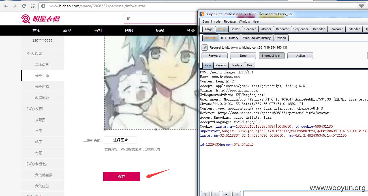Switch to the Intruder tool tab
368x196 pixels.
click(x=266, y=29)
